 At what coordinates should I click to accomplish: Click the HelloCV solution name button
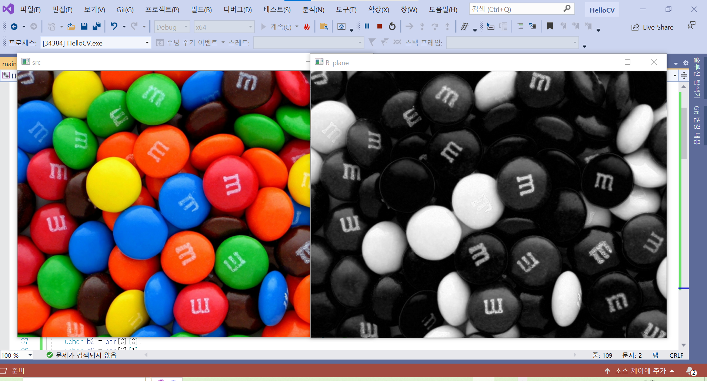(x=602, y=10)
